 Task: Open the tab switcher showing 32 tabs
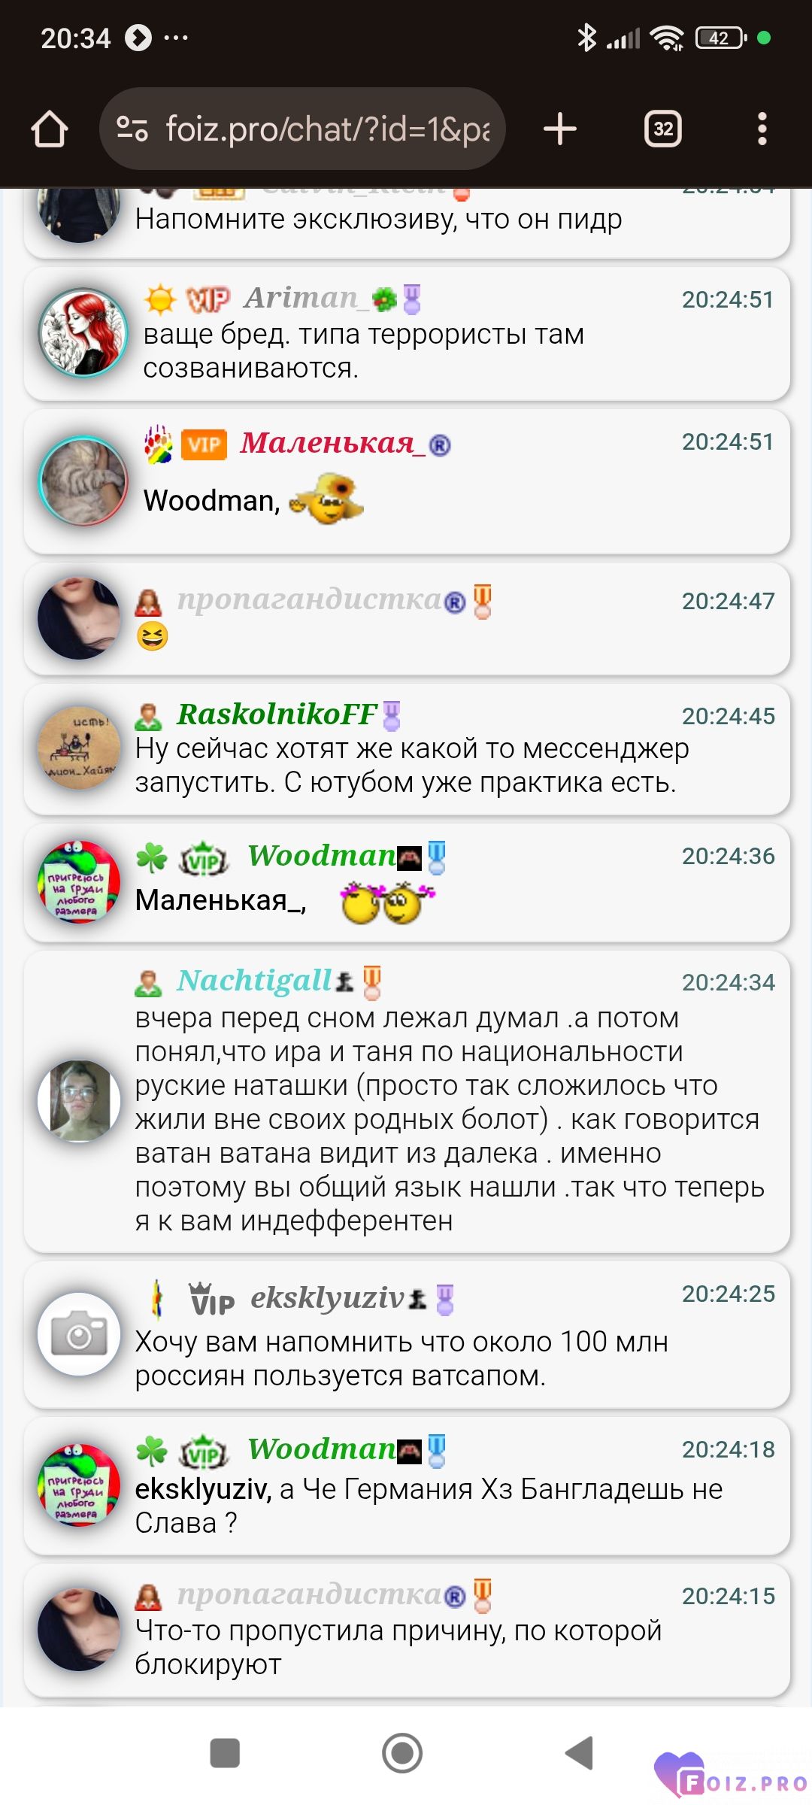(x=663, y=129)
